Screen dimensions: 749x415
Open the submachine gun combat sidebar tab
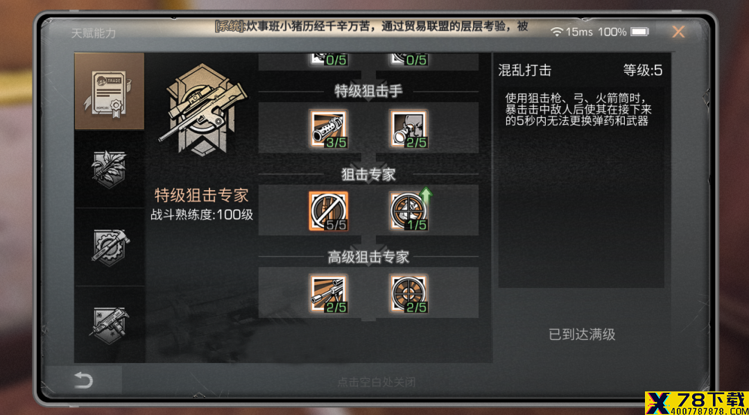coord(110,325)
